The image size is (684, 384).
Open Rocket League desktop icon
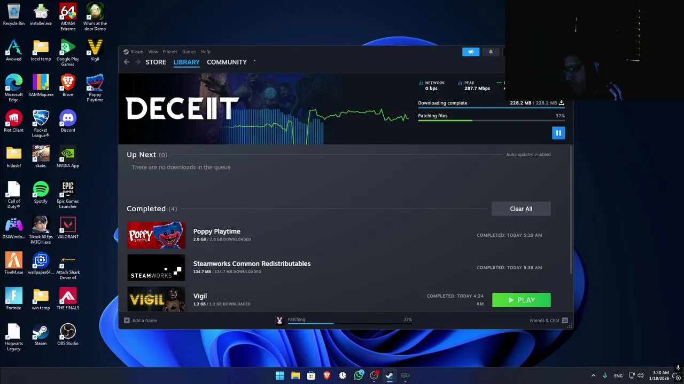[41, 124]
